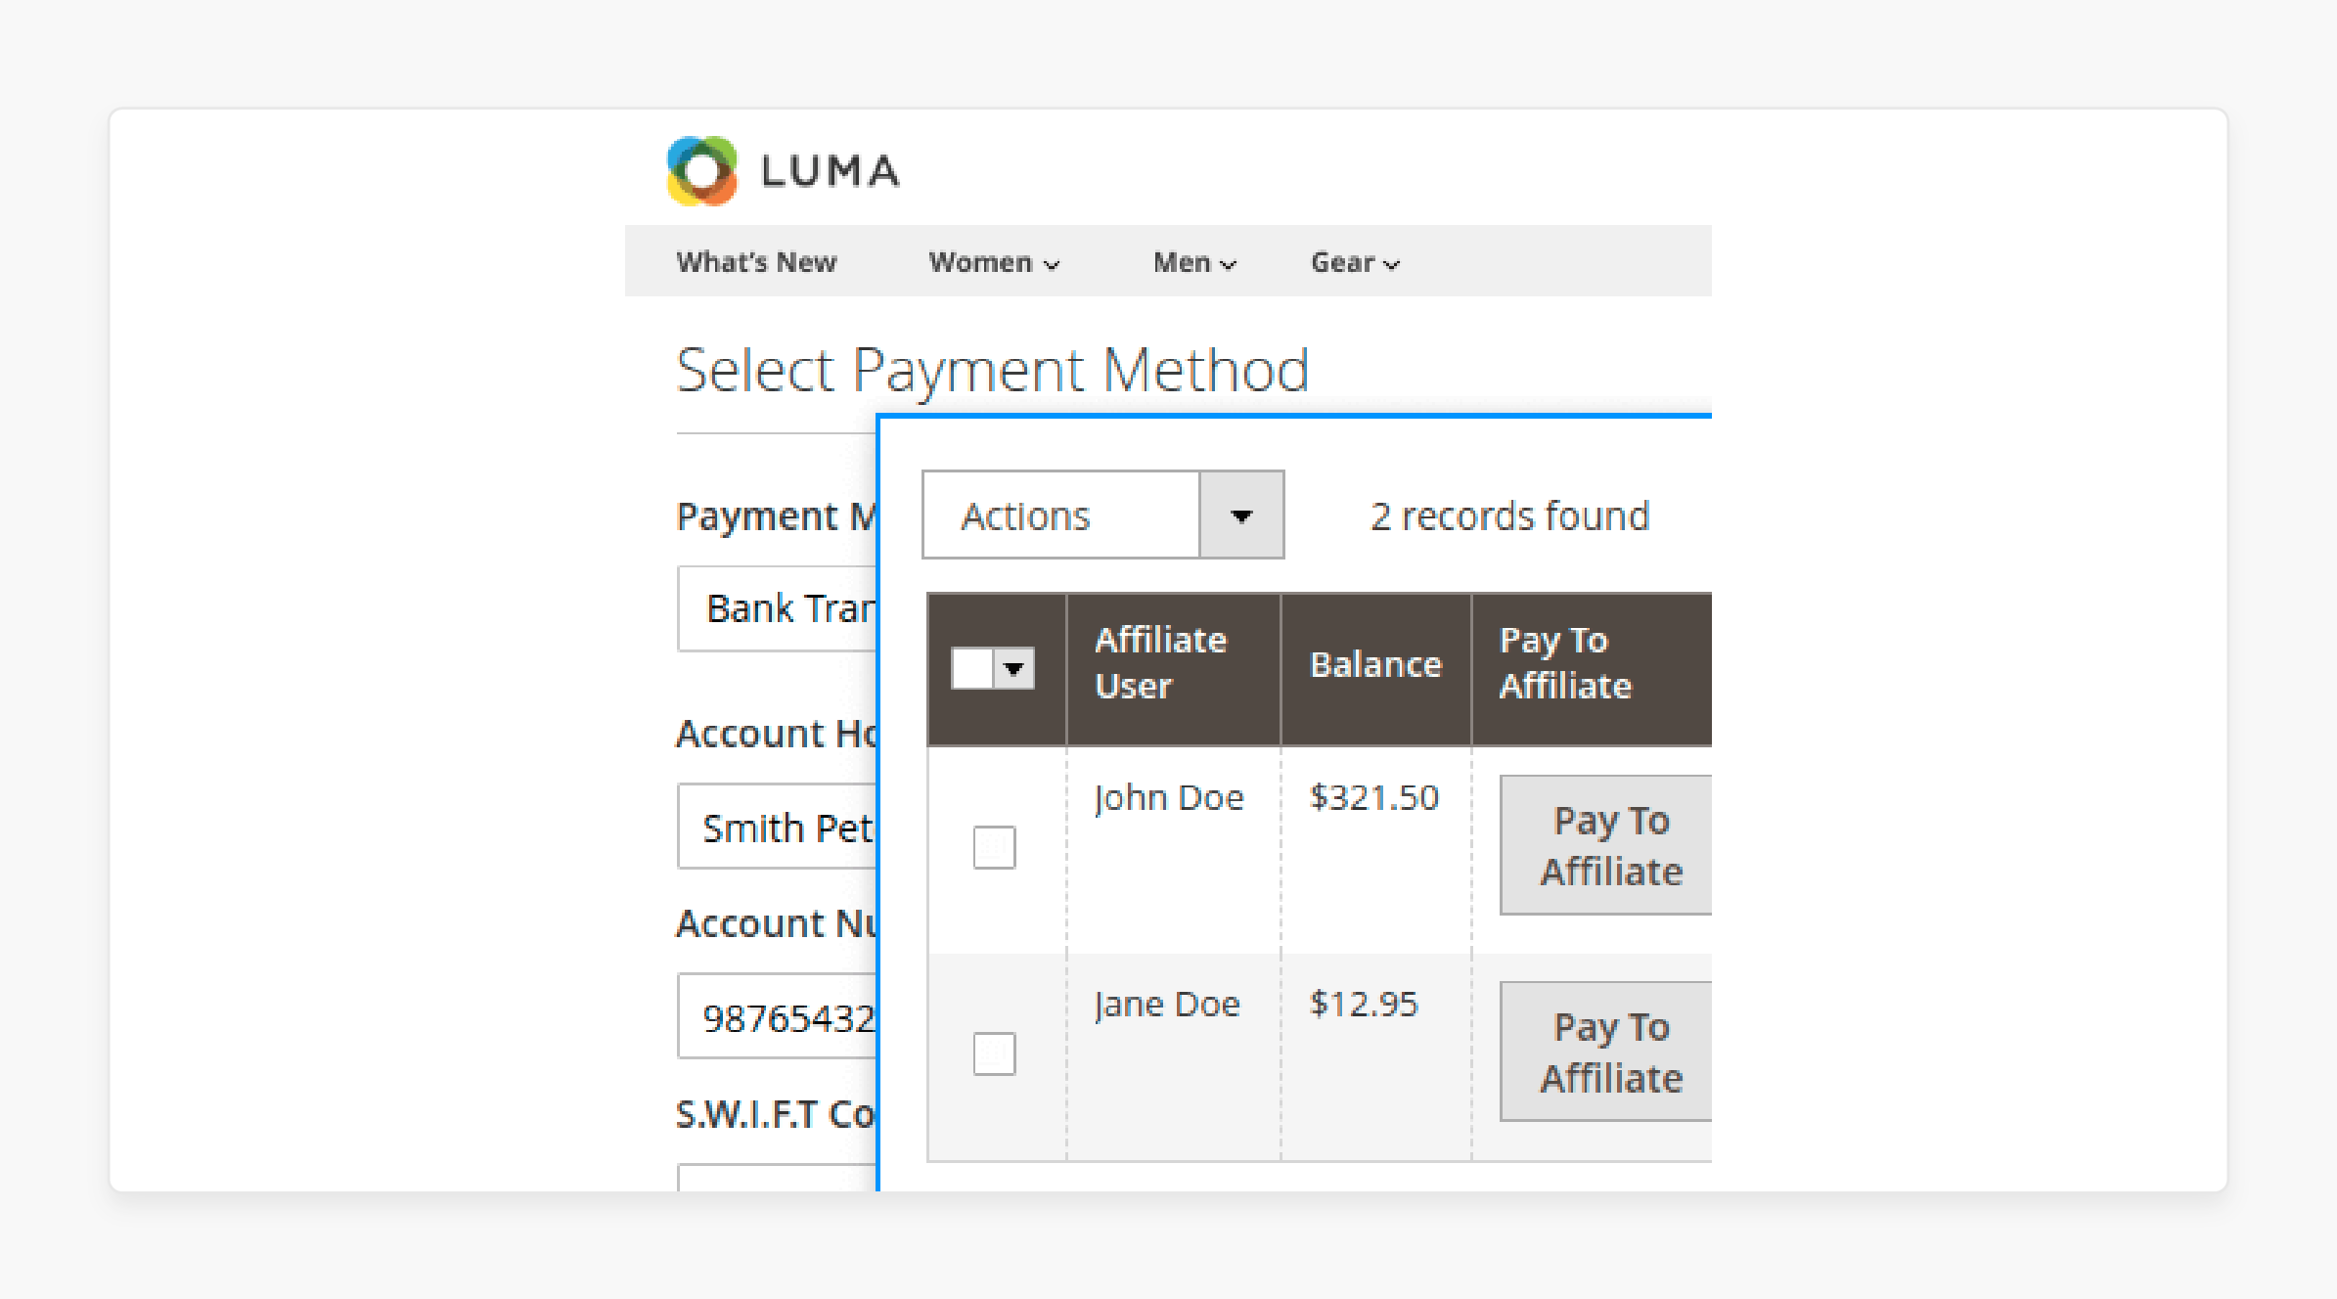Open the Women menu

pyautogui.click(x=994, y=262)
